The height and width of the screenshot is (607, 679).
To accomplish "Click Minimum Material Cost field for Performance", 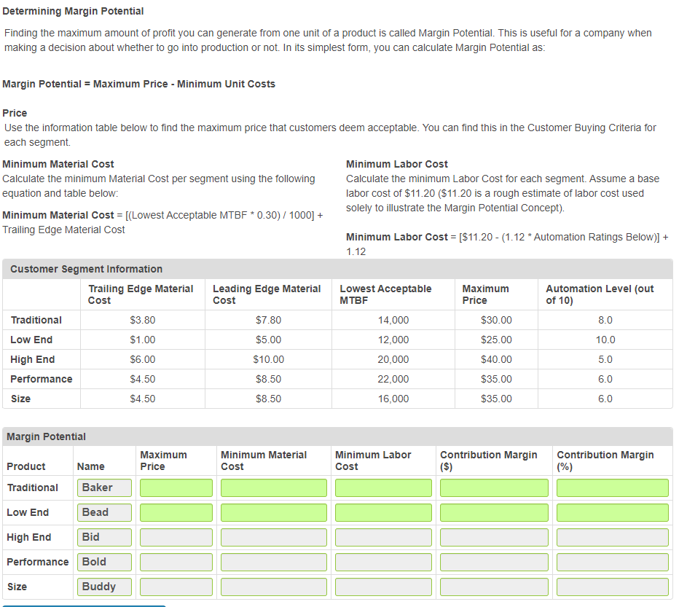I will tap(274, 562).
